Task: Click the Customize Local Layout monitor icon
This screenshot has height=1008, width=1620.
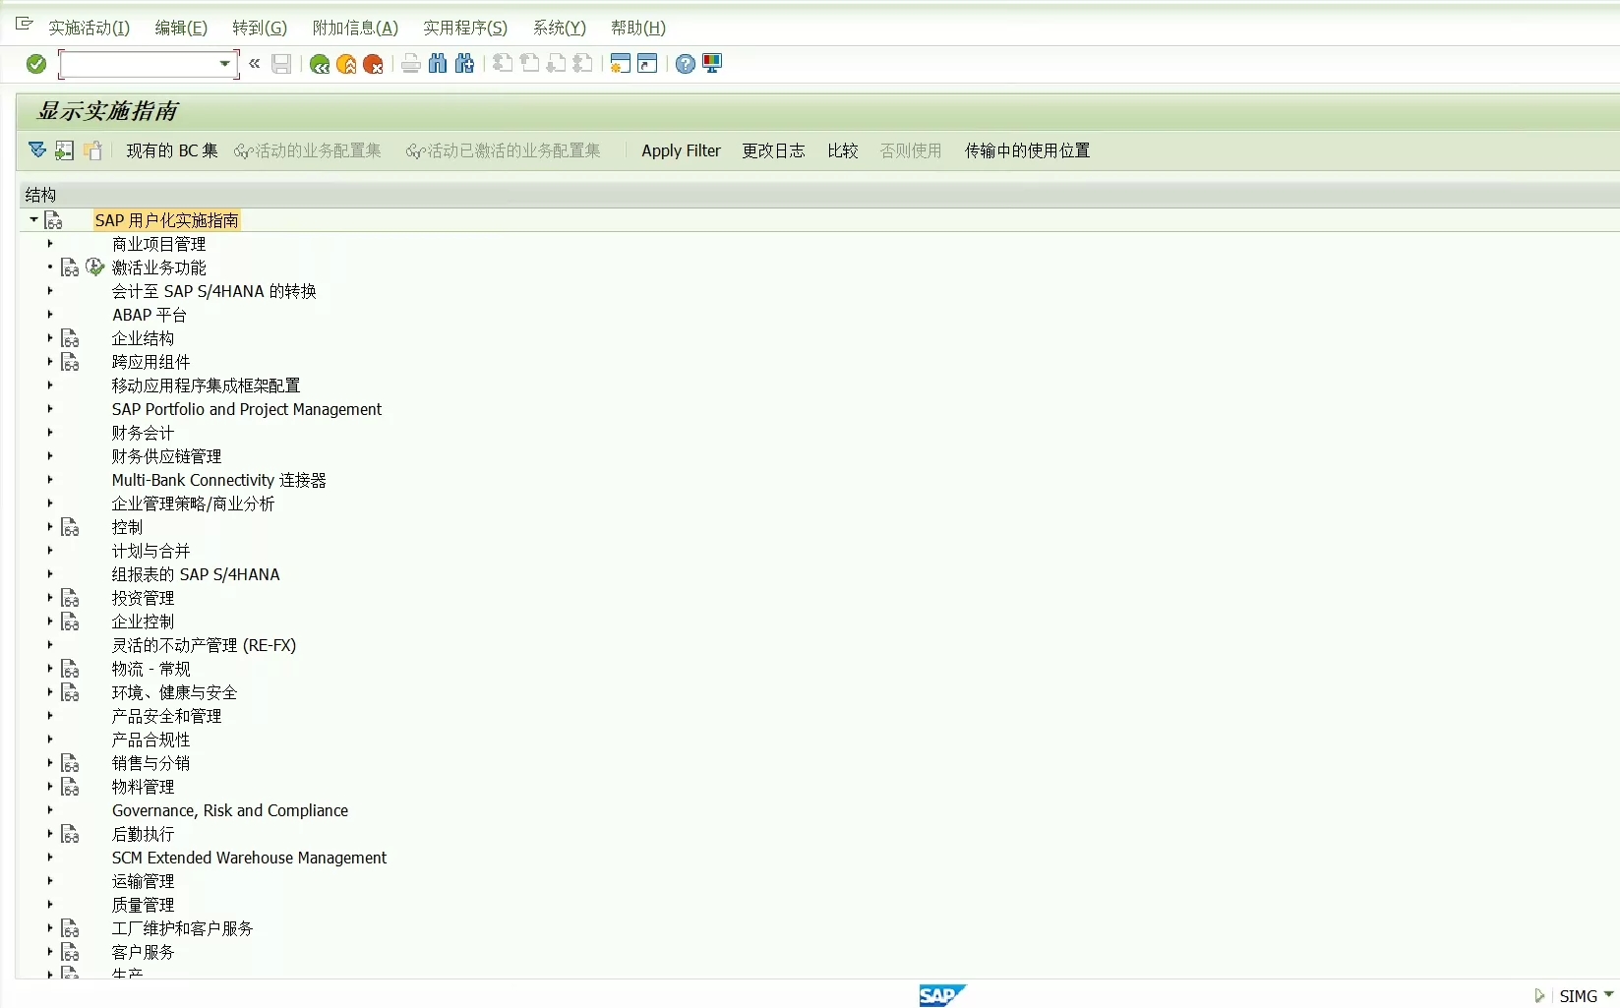Action: tap(712, 64)
